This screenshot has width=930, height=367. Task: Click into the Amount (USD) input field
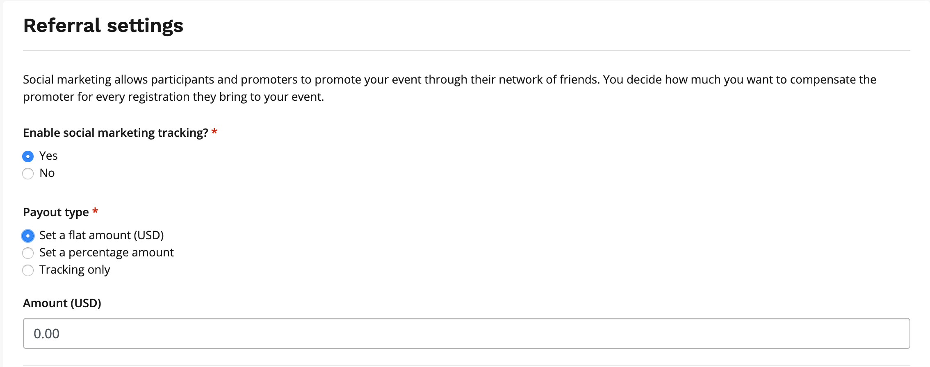tap(466, 333)
